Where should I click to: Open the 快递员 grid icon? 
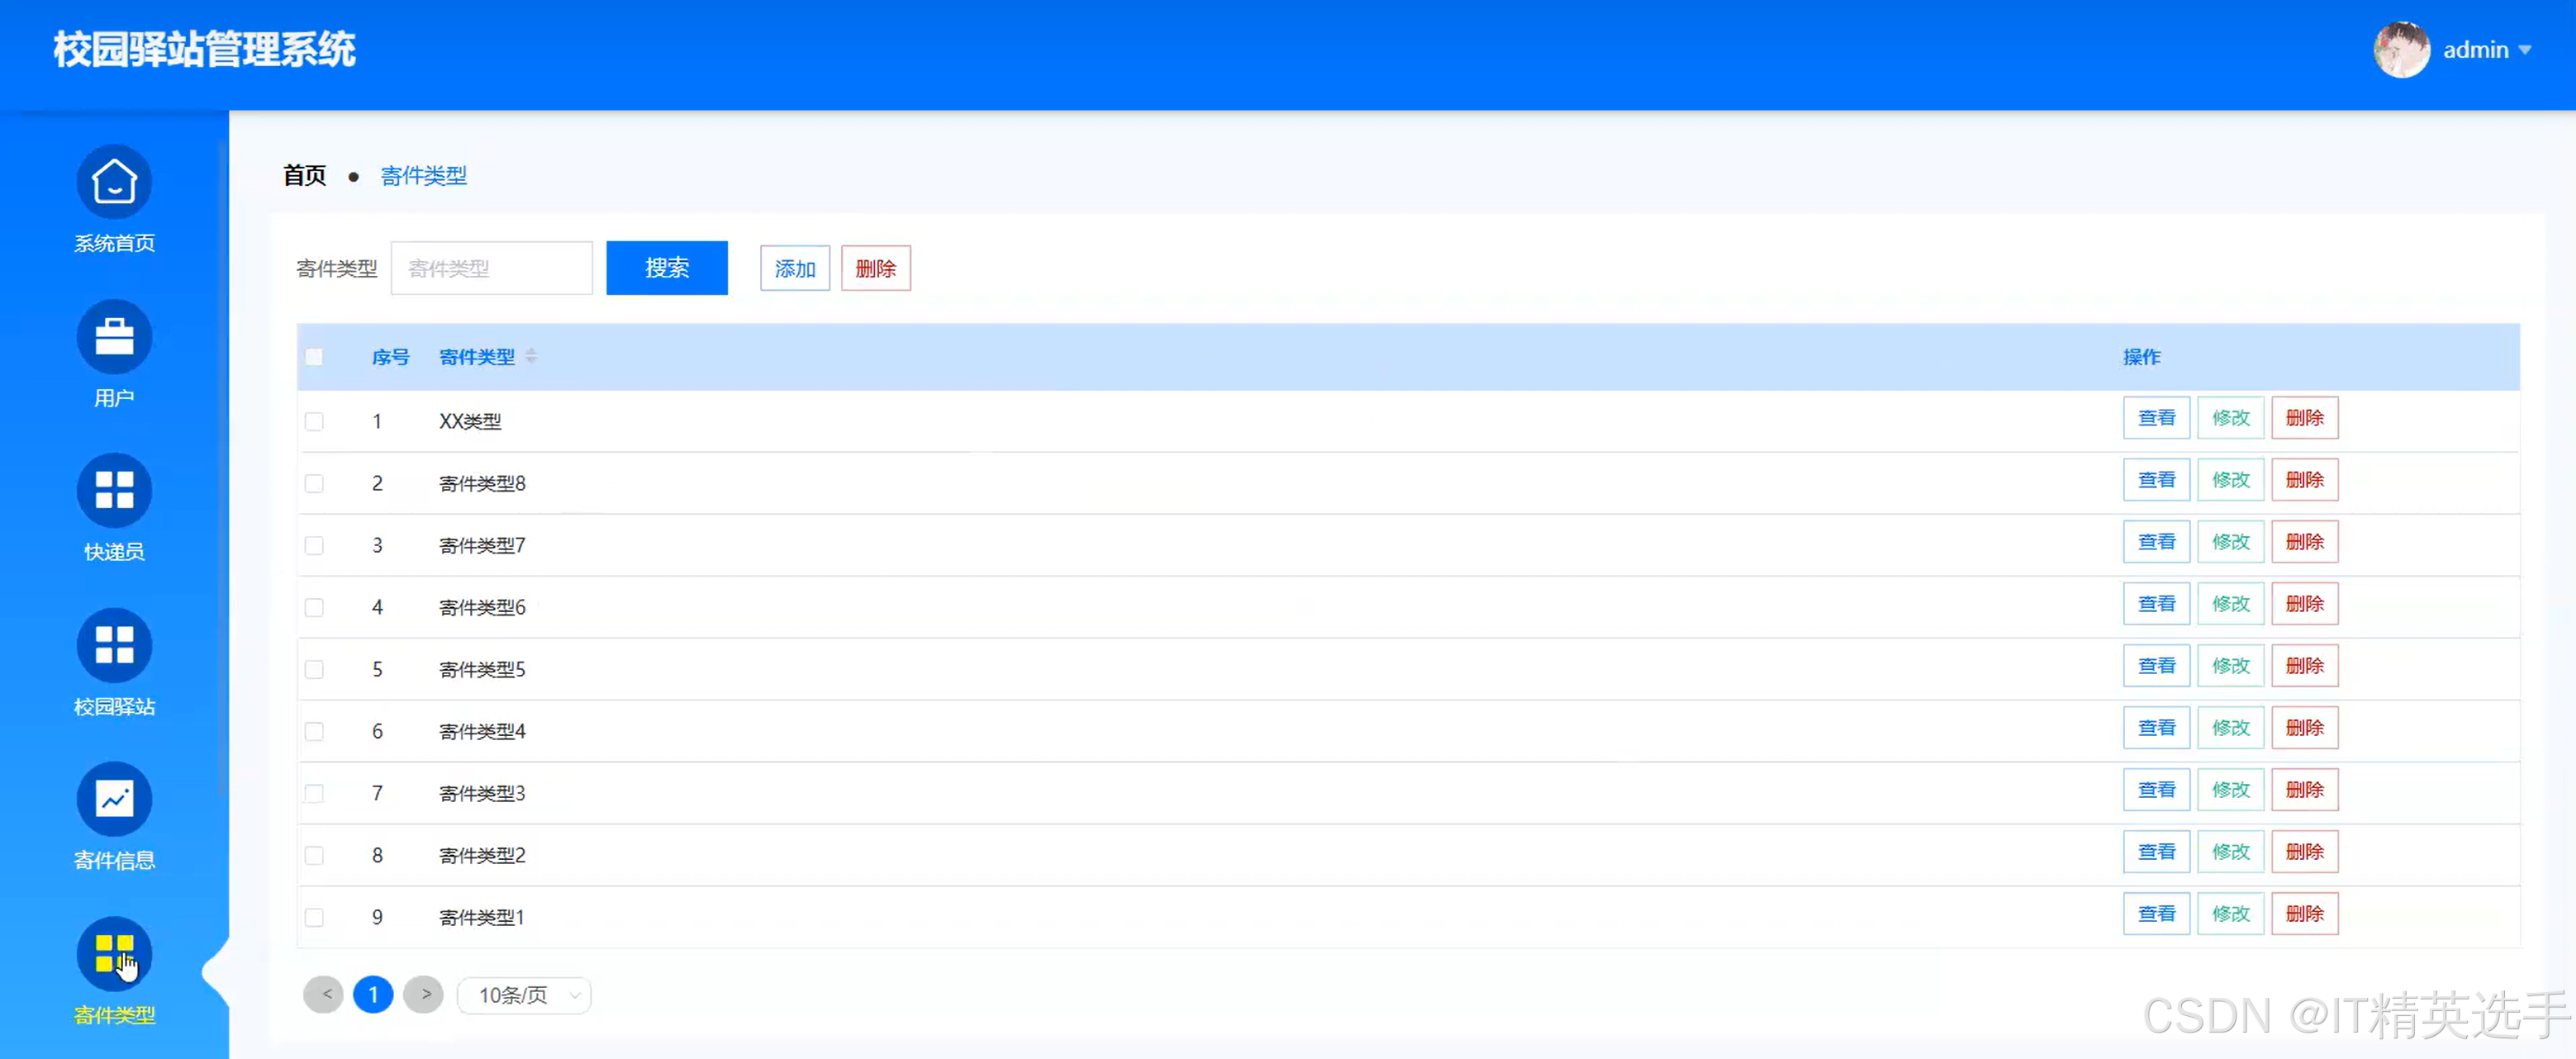pos(114,491)
